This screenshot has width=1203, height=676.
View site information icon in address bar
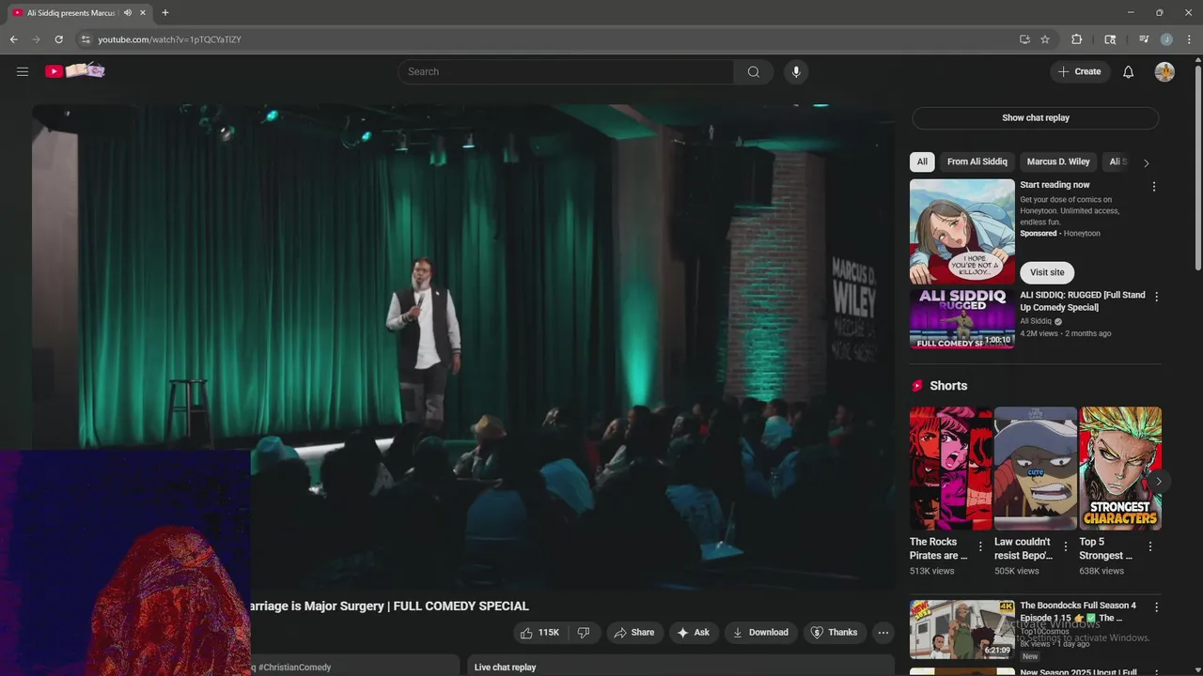pos(85,39)
